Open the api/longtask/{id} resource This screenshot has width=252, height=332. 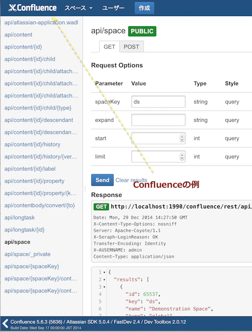click(24, 230)
